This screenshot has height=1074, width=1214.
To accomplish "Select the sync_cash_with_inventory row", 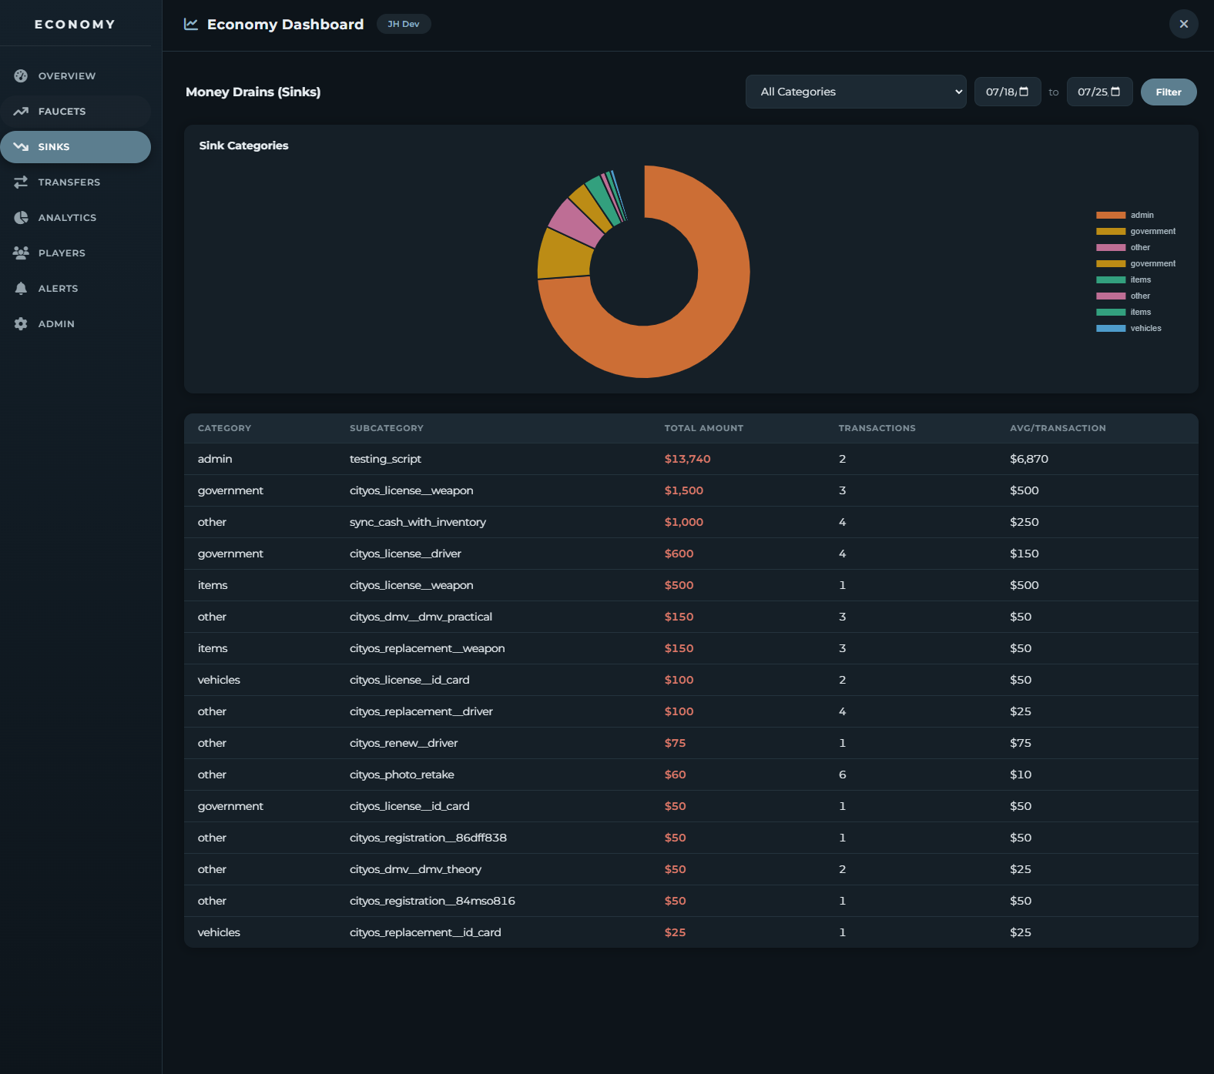I will pos(691,522).
